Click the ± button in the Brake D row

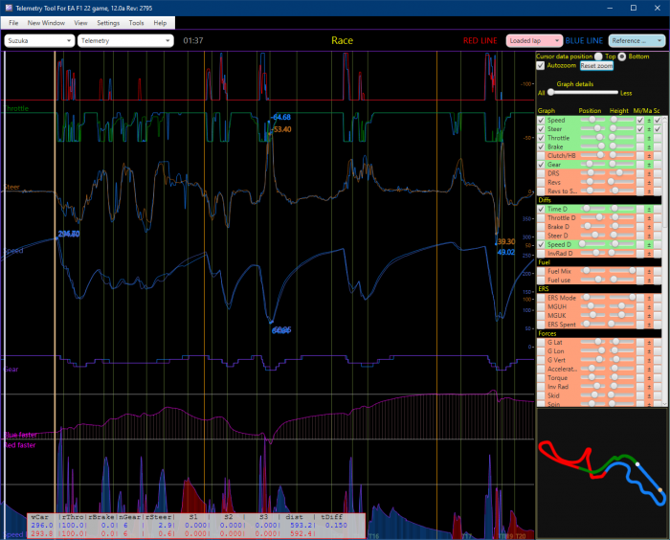[649, 227]
